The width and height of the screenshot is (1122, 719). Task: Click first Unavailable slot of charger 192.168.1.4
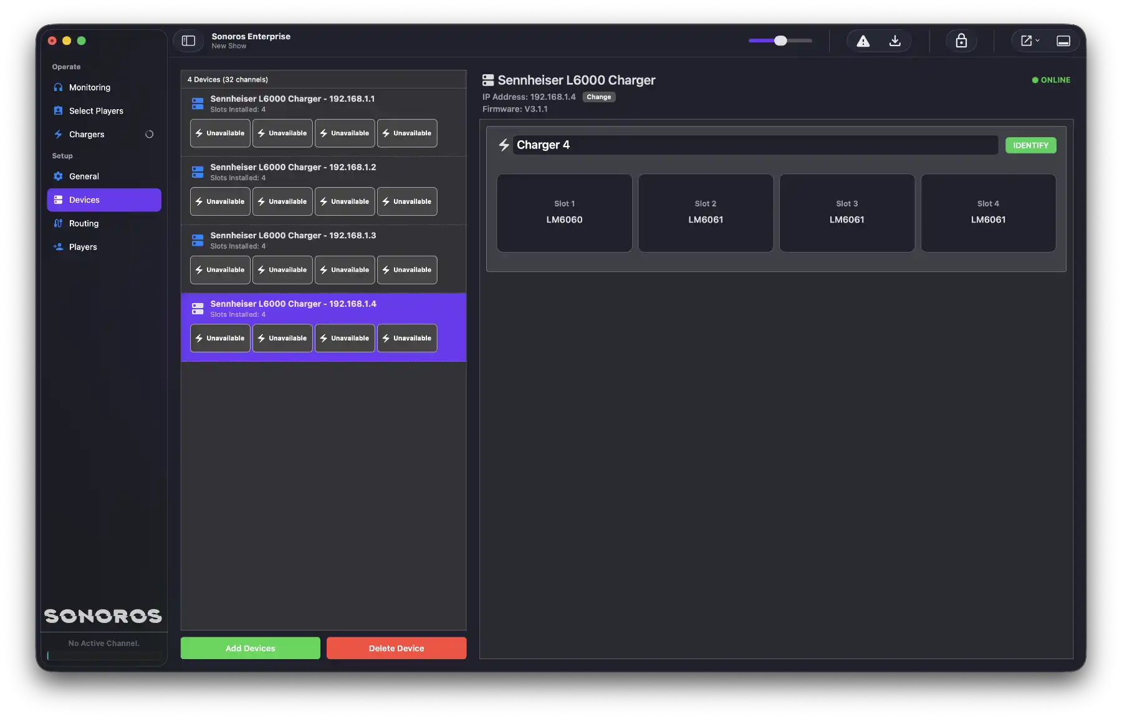pos(220,339)
